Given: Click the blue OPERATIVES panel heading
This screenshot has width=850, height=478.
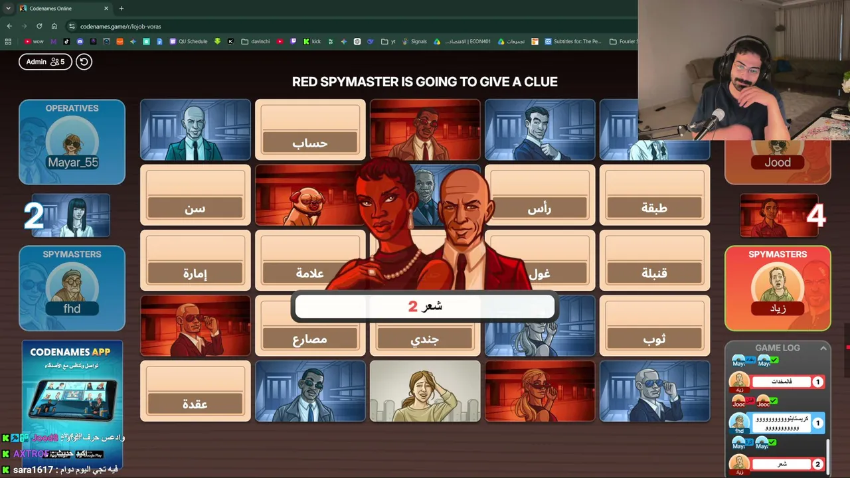Looking at the screenshot, I should [x=72, y=108].
